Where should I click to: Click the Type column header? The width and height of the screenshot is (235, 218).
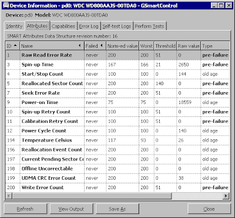(x=215, y=46)
